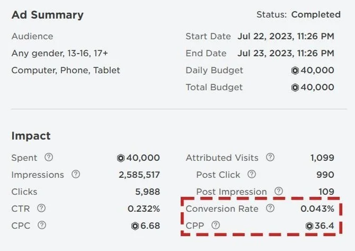Click the CTR question mark icon

[41, 208]
